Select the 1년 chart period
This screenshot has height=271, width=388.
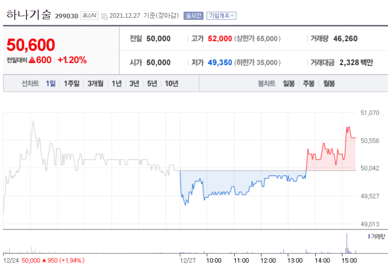(x=116, y=84)
